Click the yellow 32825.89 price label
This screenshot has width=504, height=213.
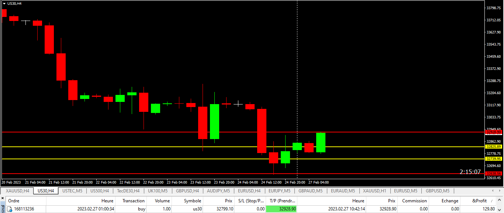pyautogui.click(x=494, y=147)
